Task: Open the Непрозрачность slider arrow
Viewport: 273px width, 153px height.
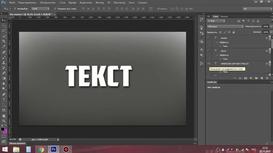Action: (x=271, y=26)
